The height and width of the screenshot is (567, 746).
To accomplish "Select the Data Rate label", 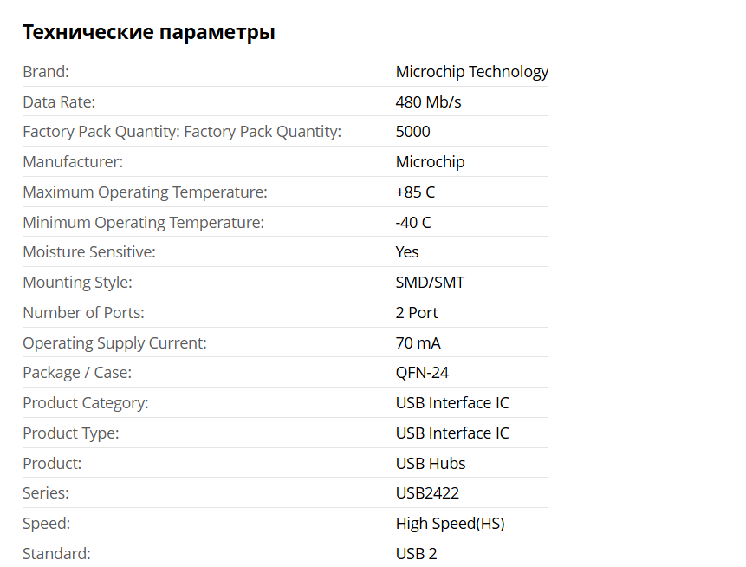I will [x=59, y=102].
